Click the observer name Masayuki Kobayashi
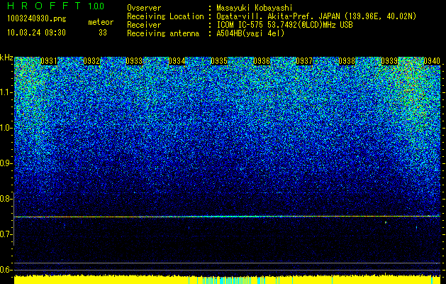This screenshot has height=284, width=446. pos(255,8)
